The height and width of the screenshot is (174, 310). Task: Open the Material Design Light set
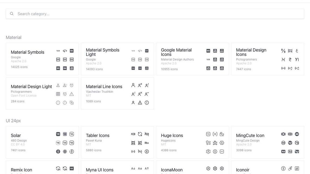tap(42, 93)
